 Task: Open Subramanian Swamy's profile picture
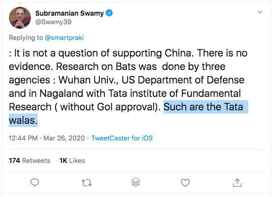point(20,18)
